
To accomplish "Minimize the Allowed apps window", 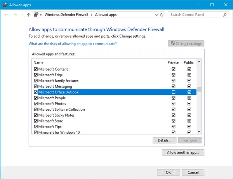I will point(198,5).
